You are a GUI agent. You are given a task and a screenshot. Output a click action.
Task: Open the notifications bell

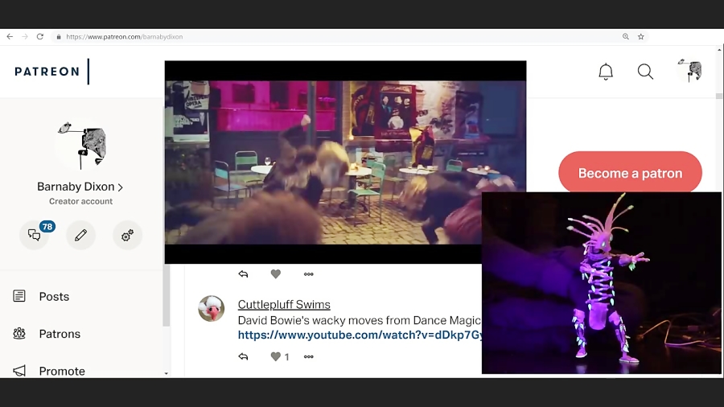606,72
